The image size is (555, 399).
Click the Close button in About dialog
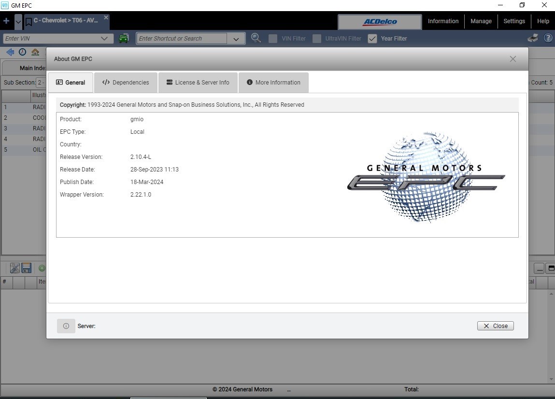(495, 326)
